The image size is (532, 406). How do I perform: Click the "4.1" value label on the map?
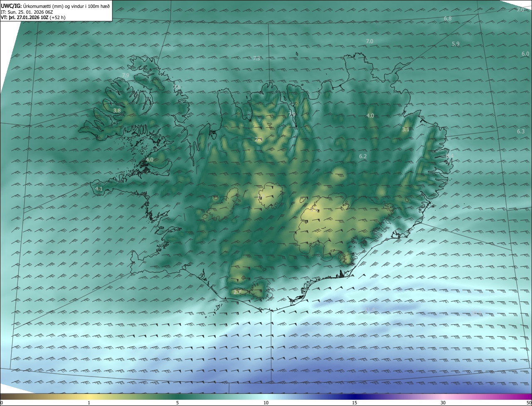tap(99, 189)
